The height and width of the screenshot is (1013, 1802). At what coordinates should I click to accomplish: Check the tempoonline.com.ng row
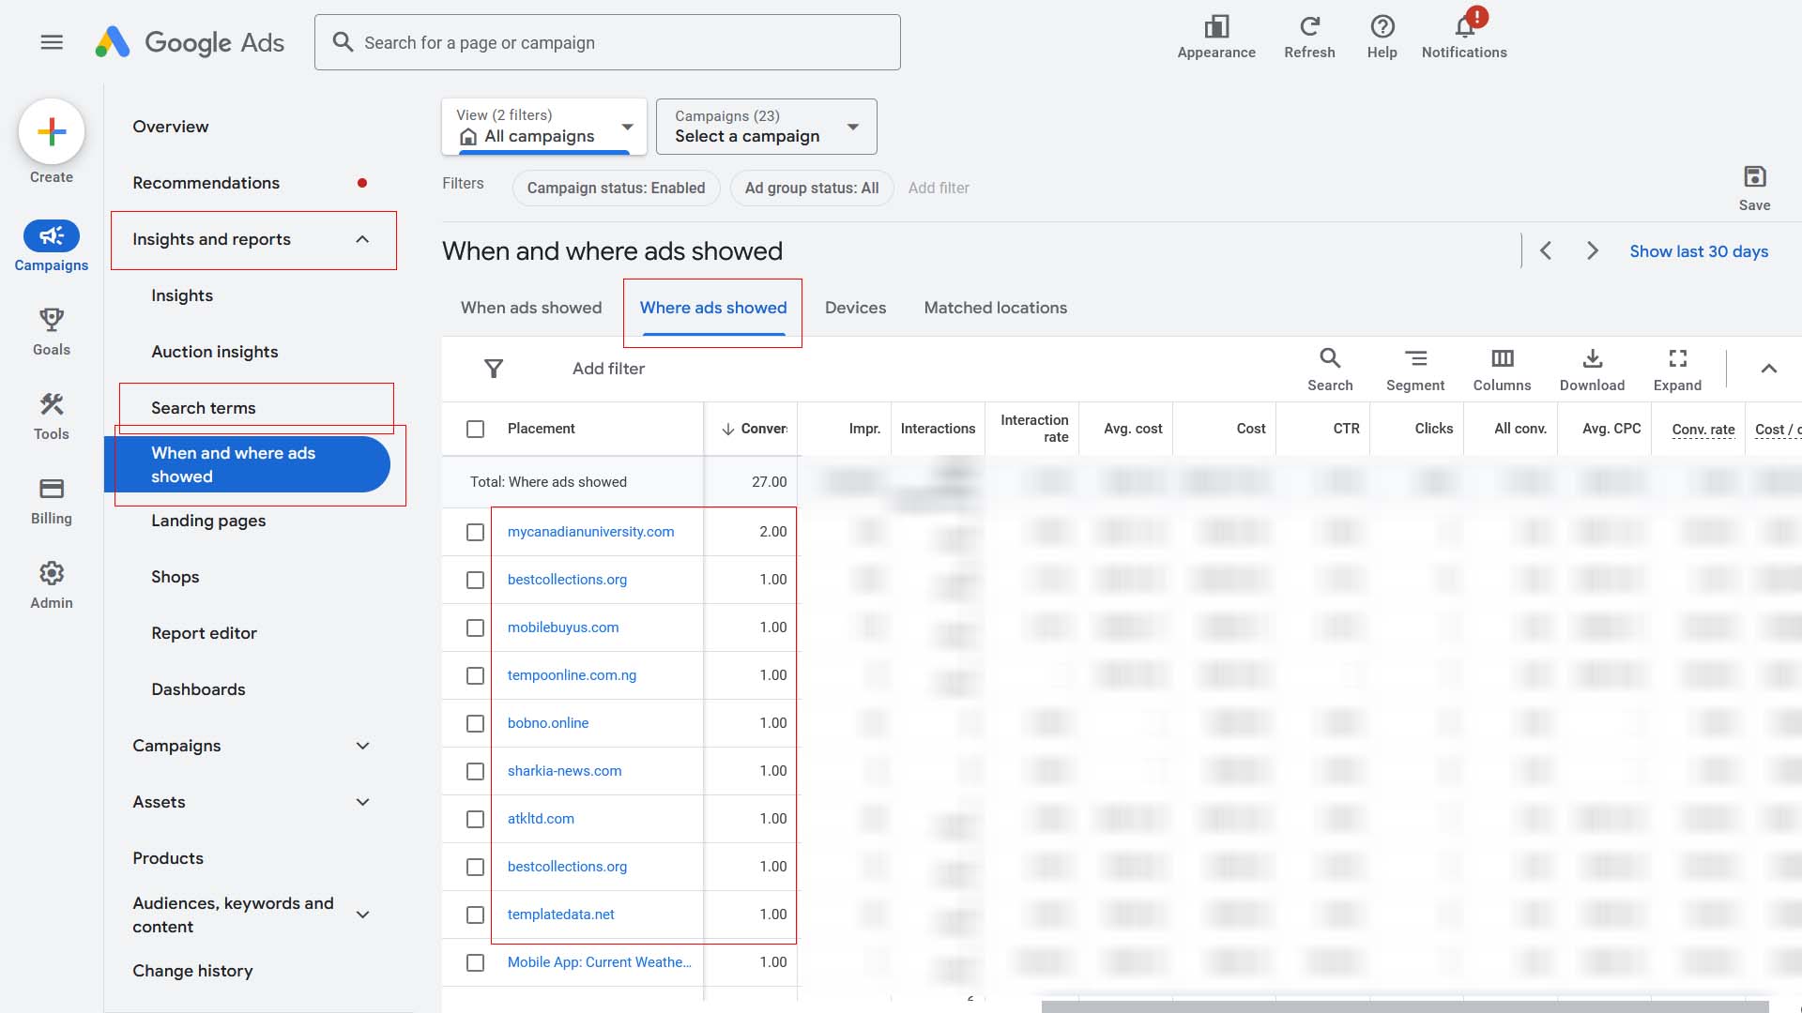pos(476,675)
